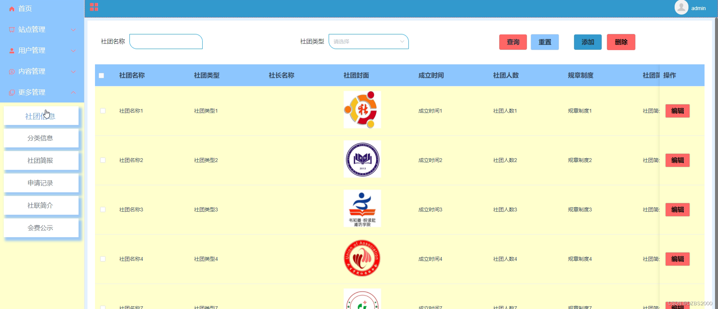Toggle the red grid menu icon in header
This screenshot has width=718, height=309.
click(94, 7)
